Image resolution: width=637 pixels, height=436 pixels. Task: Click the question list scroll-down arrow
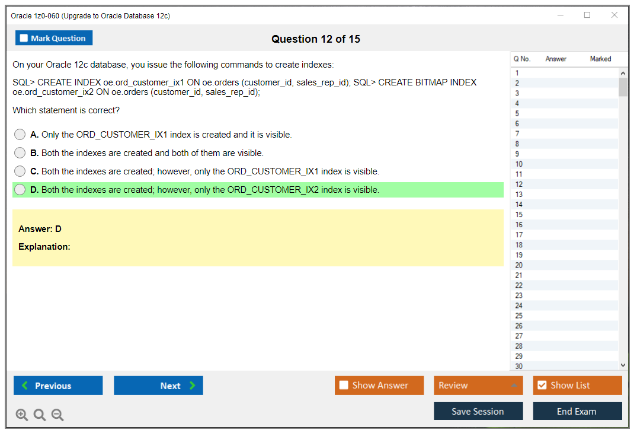(623, 365)
